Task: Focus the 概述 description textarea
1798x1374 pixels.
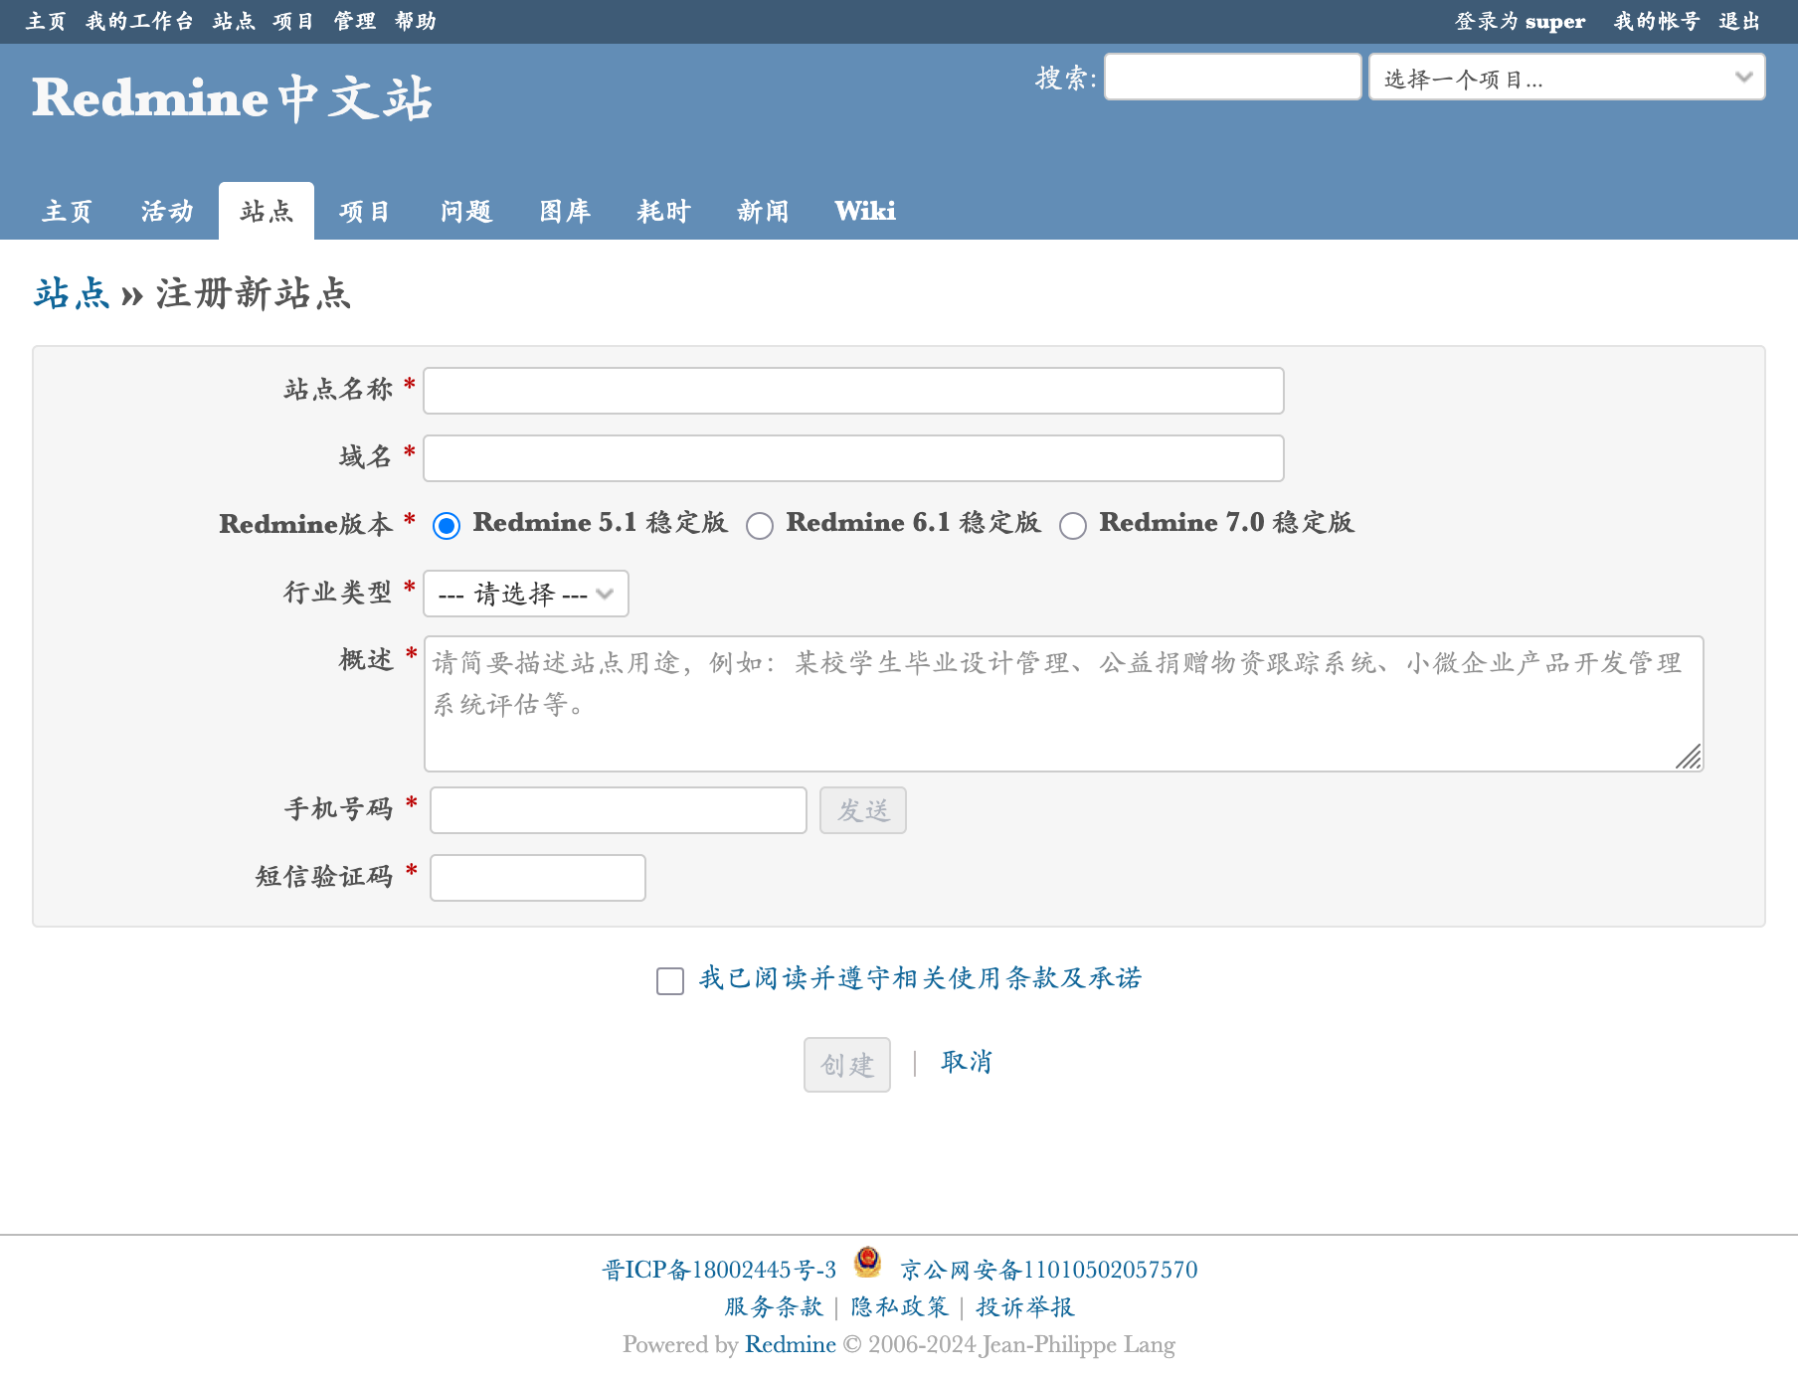Action: 1064,704
